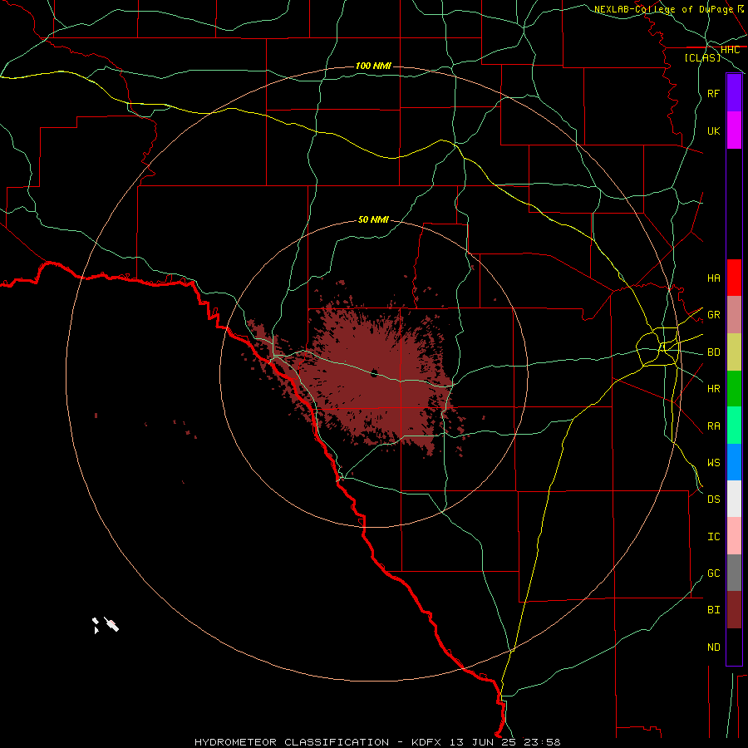Click the blue WS legend color swatch

click(734, 462)
